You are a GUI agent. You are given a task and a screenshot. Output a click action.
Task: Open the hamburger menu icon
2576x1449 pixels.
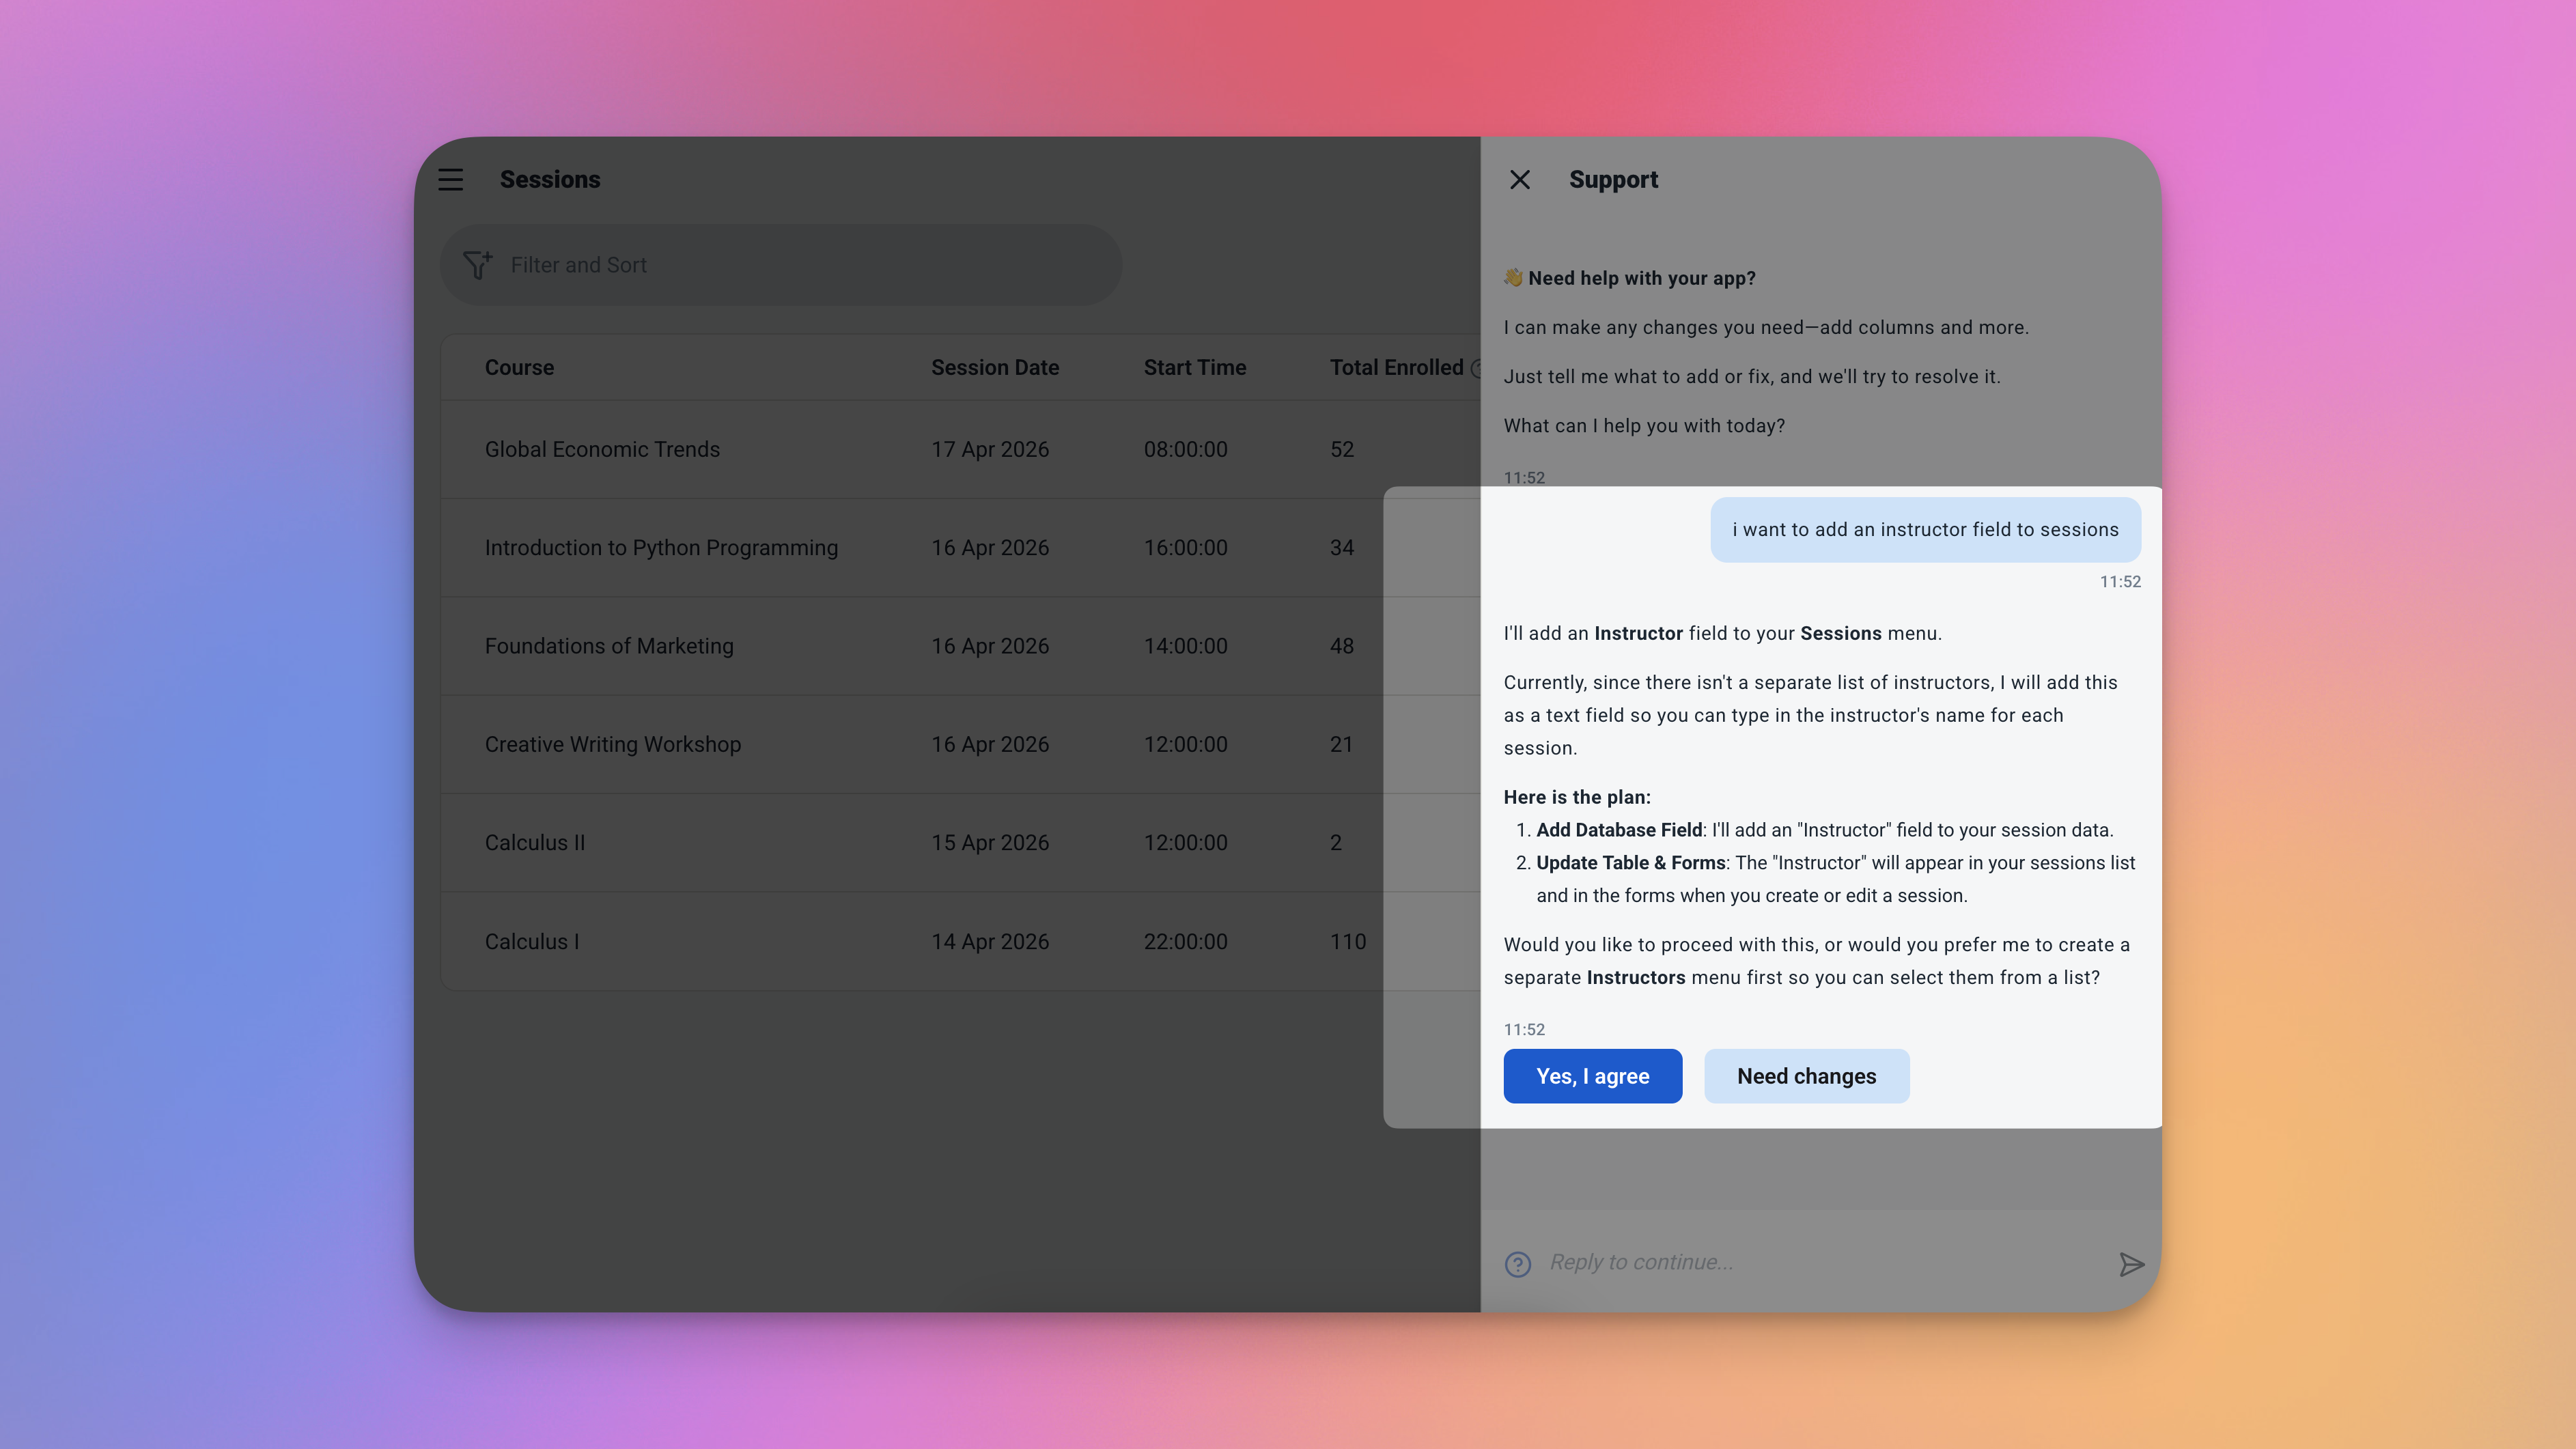(x=450, y=180)
